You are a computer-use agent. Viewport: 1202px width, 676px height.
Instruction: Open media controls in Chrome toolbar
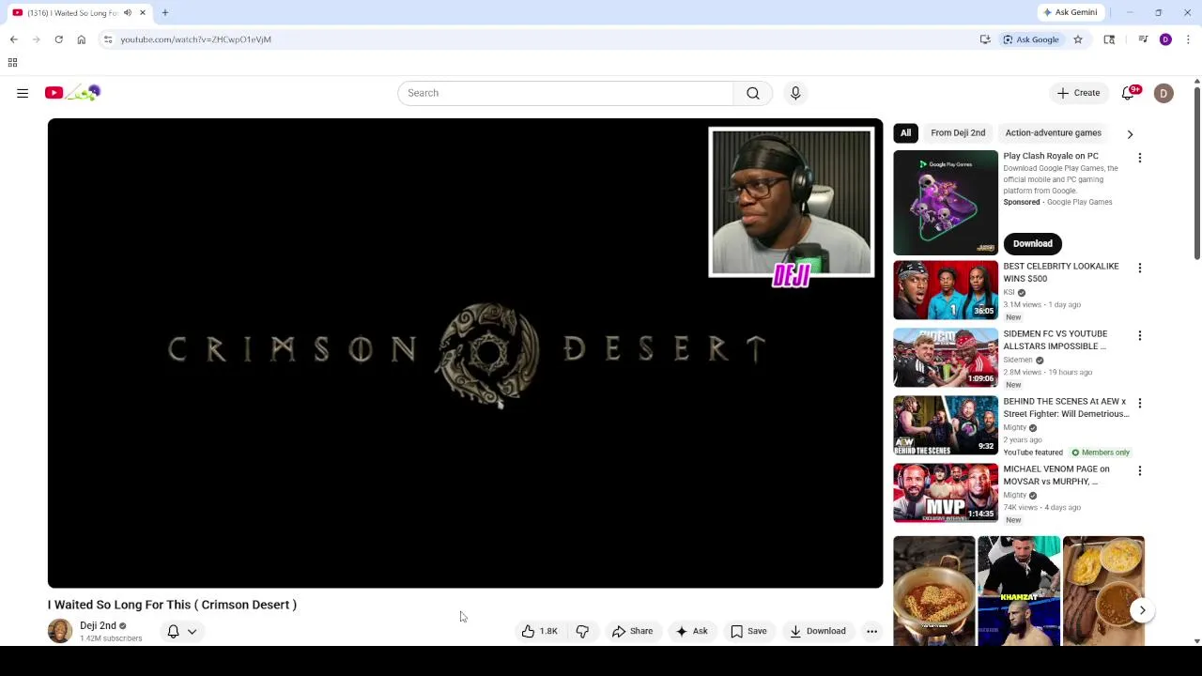point(1143,39)
